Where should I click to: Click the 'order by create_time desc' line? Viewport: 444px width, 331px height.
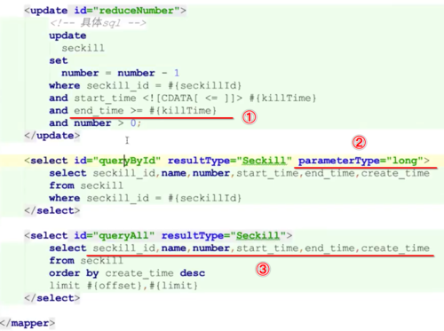127,273
